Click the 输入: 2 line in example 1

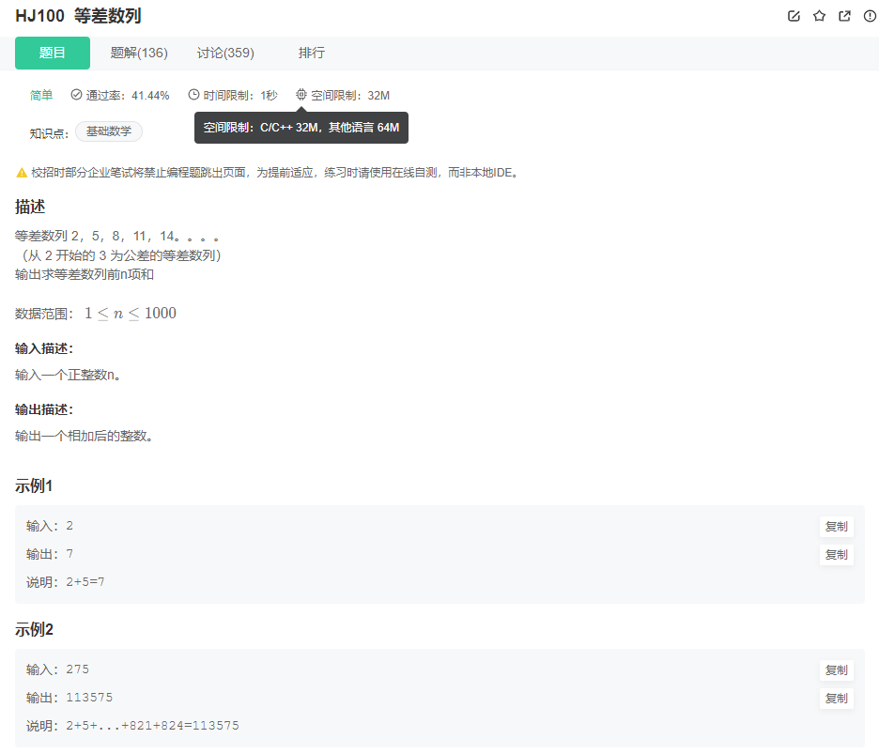tap(50, 526)
